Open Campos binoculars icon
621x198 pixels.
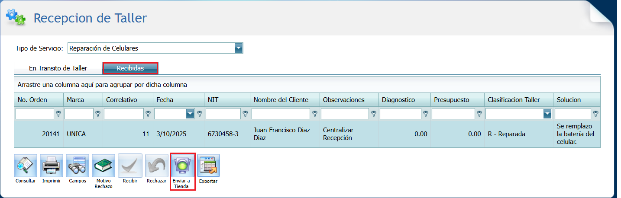(78, 165)
